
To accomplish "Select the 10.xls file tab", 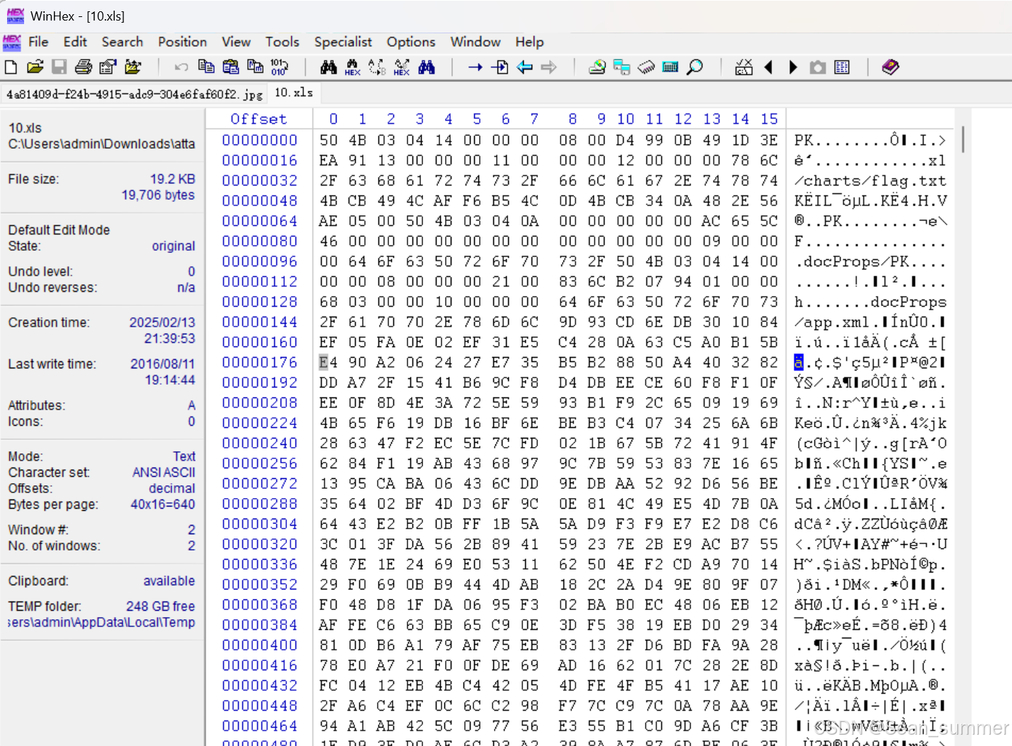I will click(x=294, y=93).
